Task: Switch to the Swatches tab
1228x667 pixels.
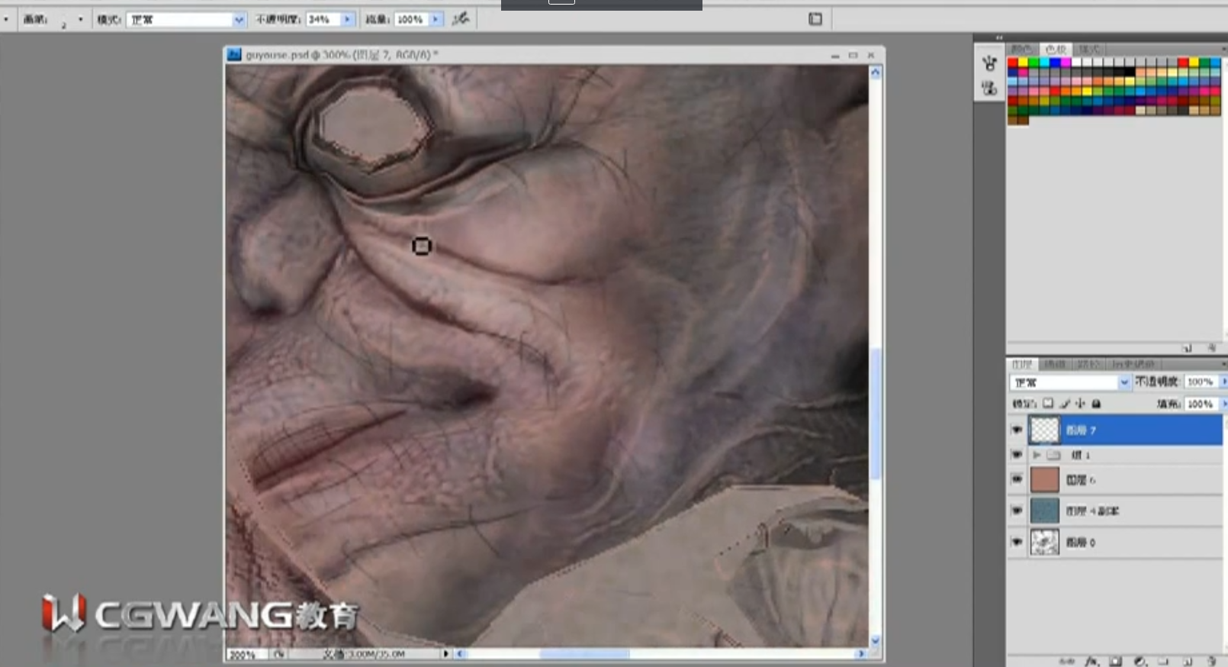Action: coord(1056,49)
